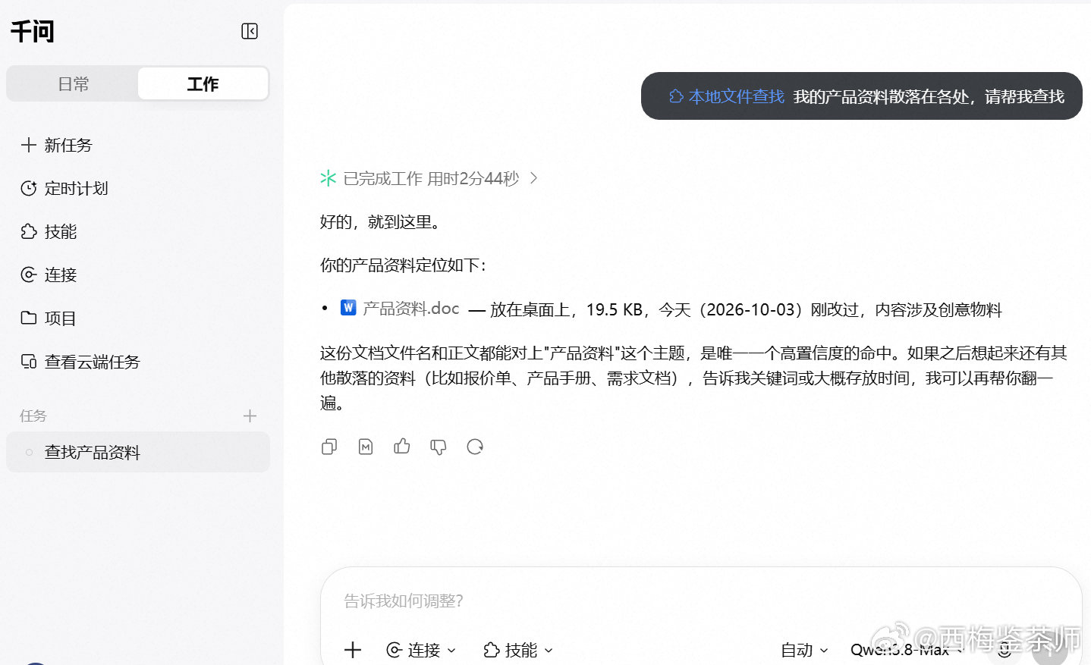Click the 定时计划 clock icon
The height and width of the screenshot is (665, 1091).
[29, 188]
